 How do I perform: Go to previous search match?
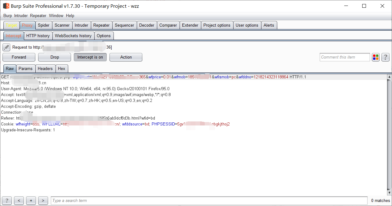(19, 200)
